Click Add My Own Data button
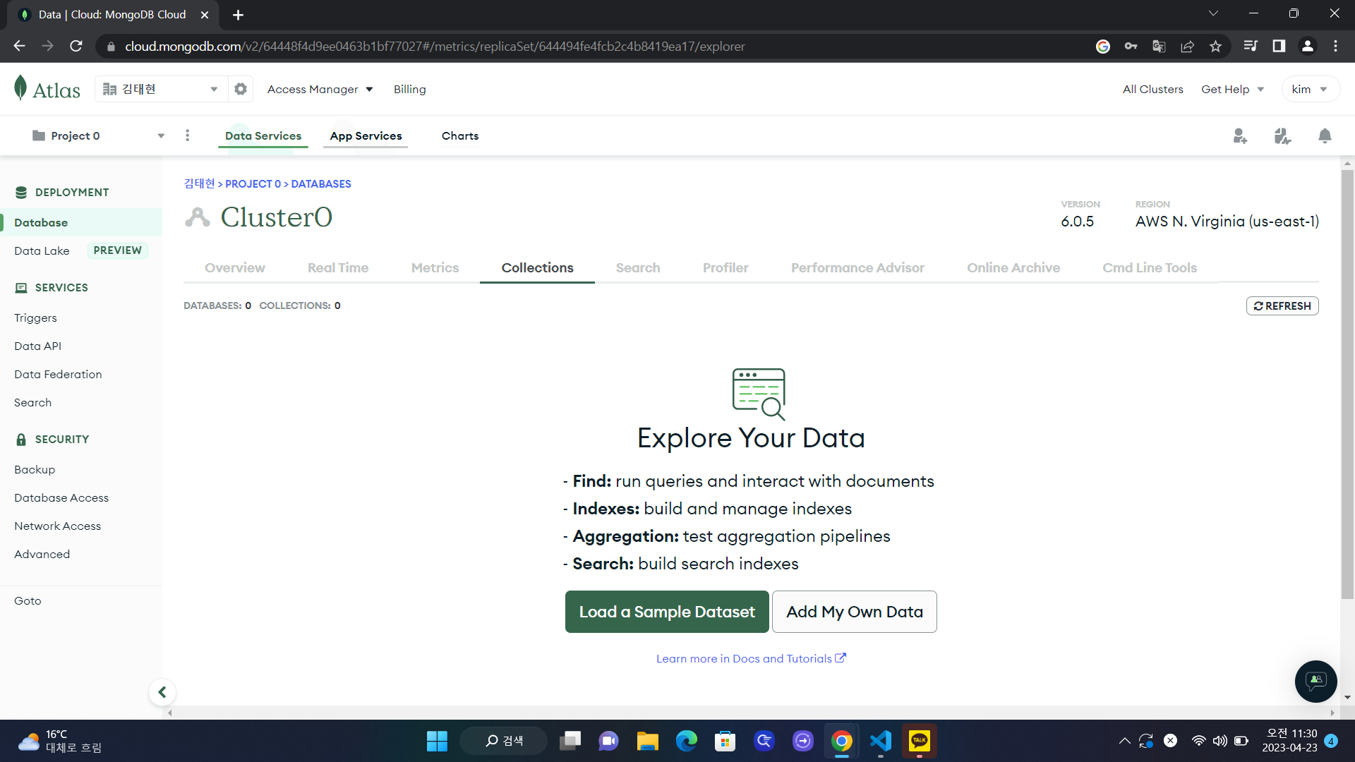This screenshot has width=1355, height=762. pyautogui.click(x=855, y=612)
